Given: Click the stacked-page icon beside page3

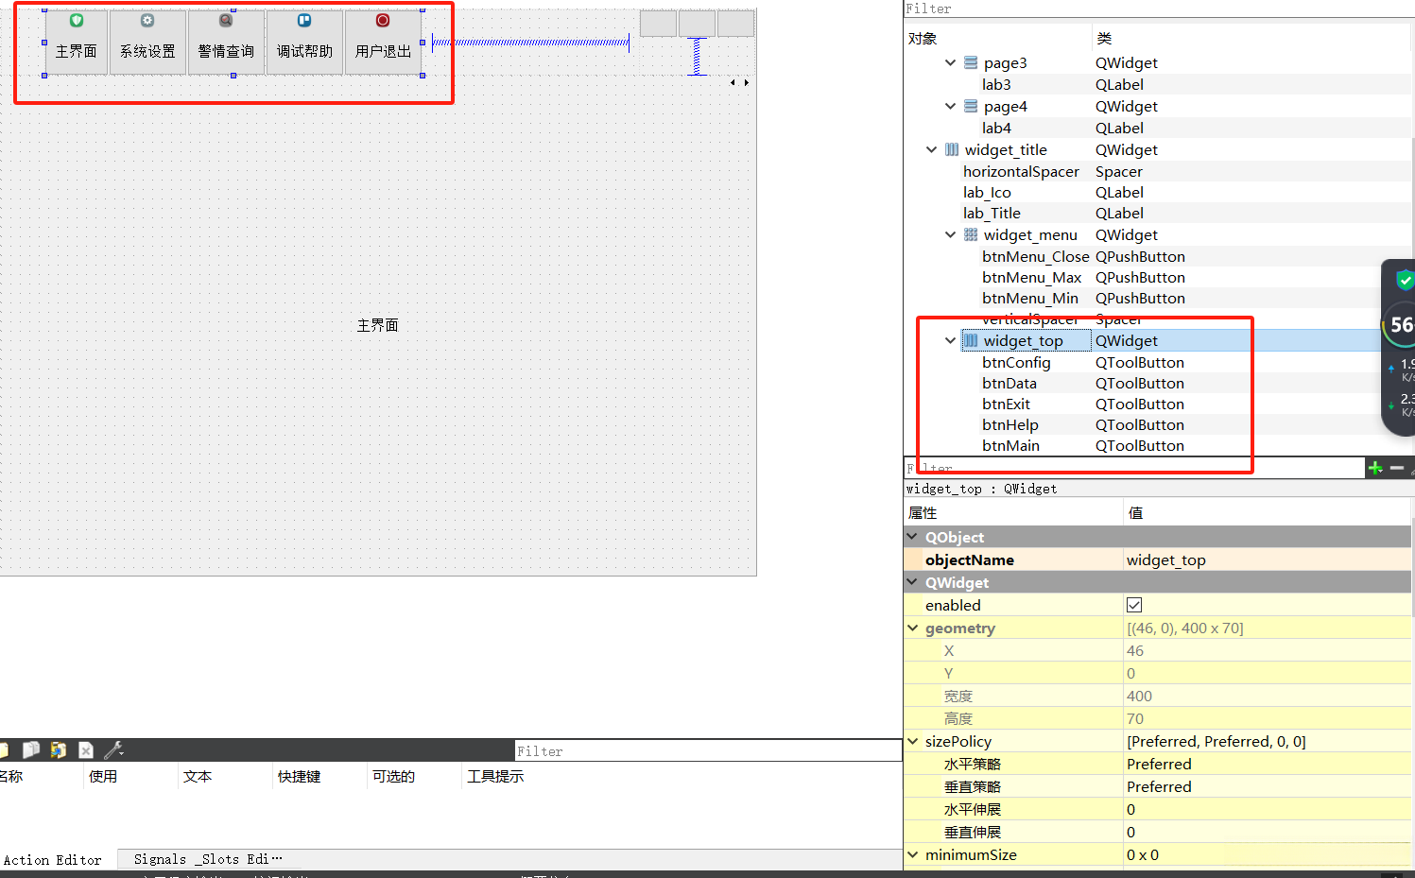Looking at the screenshot, I should 971,63.
